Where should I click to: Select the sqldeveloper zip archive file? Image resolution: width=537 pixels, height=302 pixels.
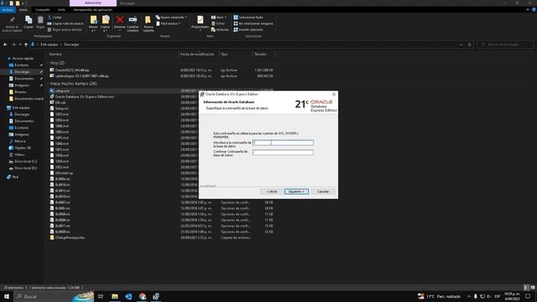(80, 76)
